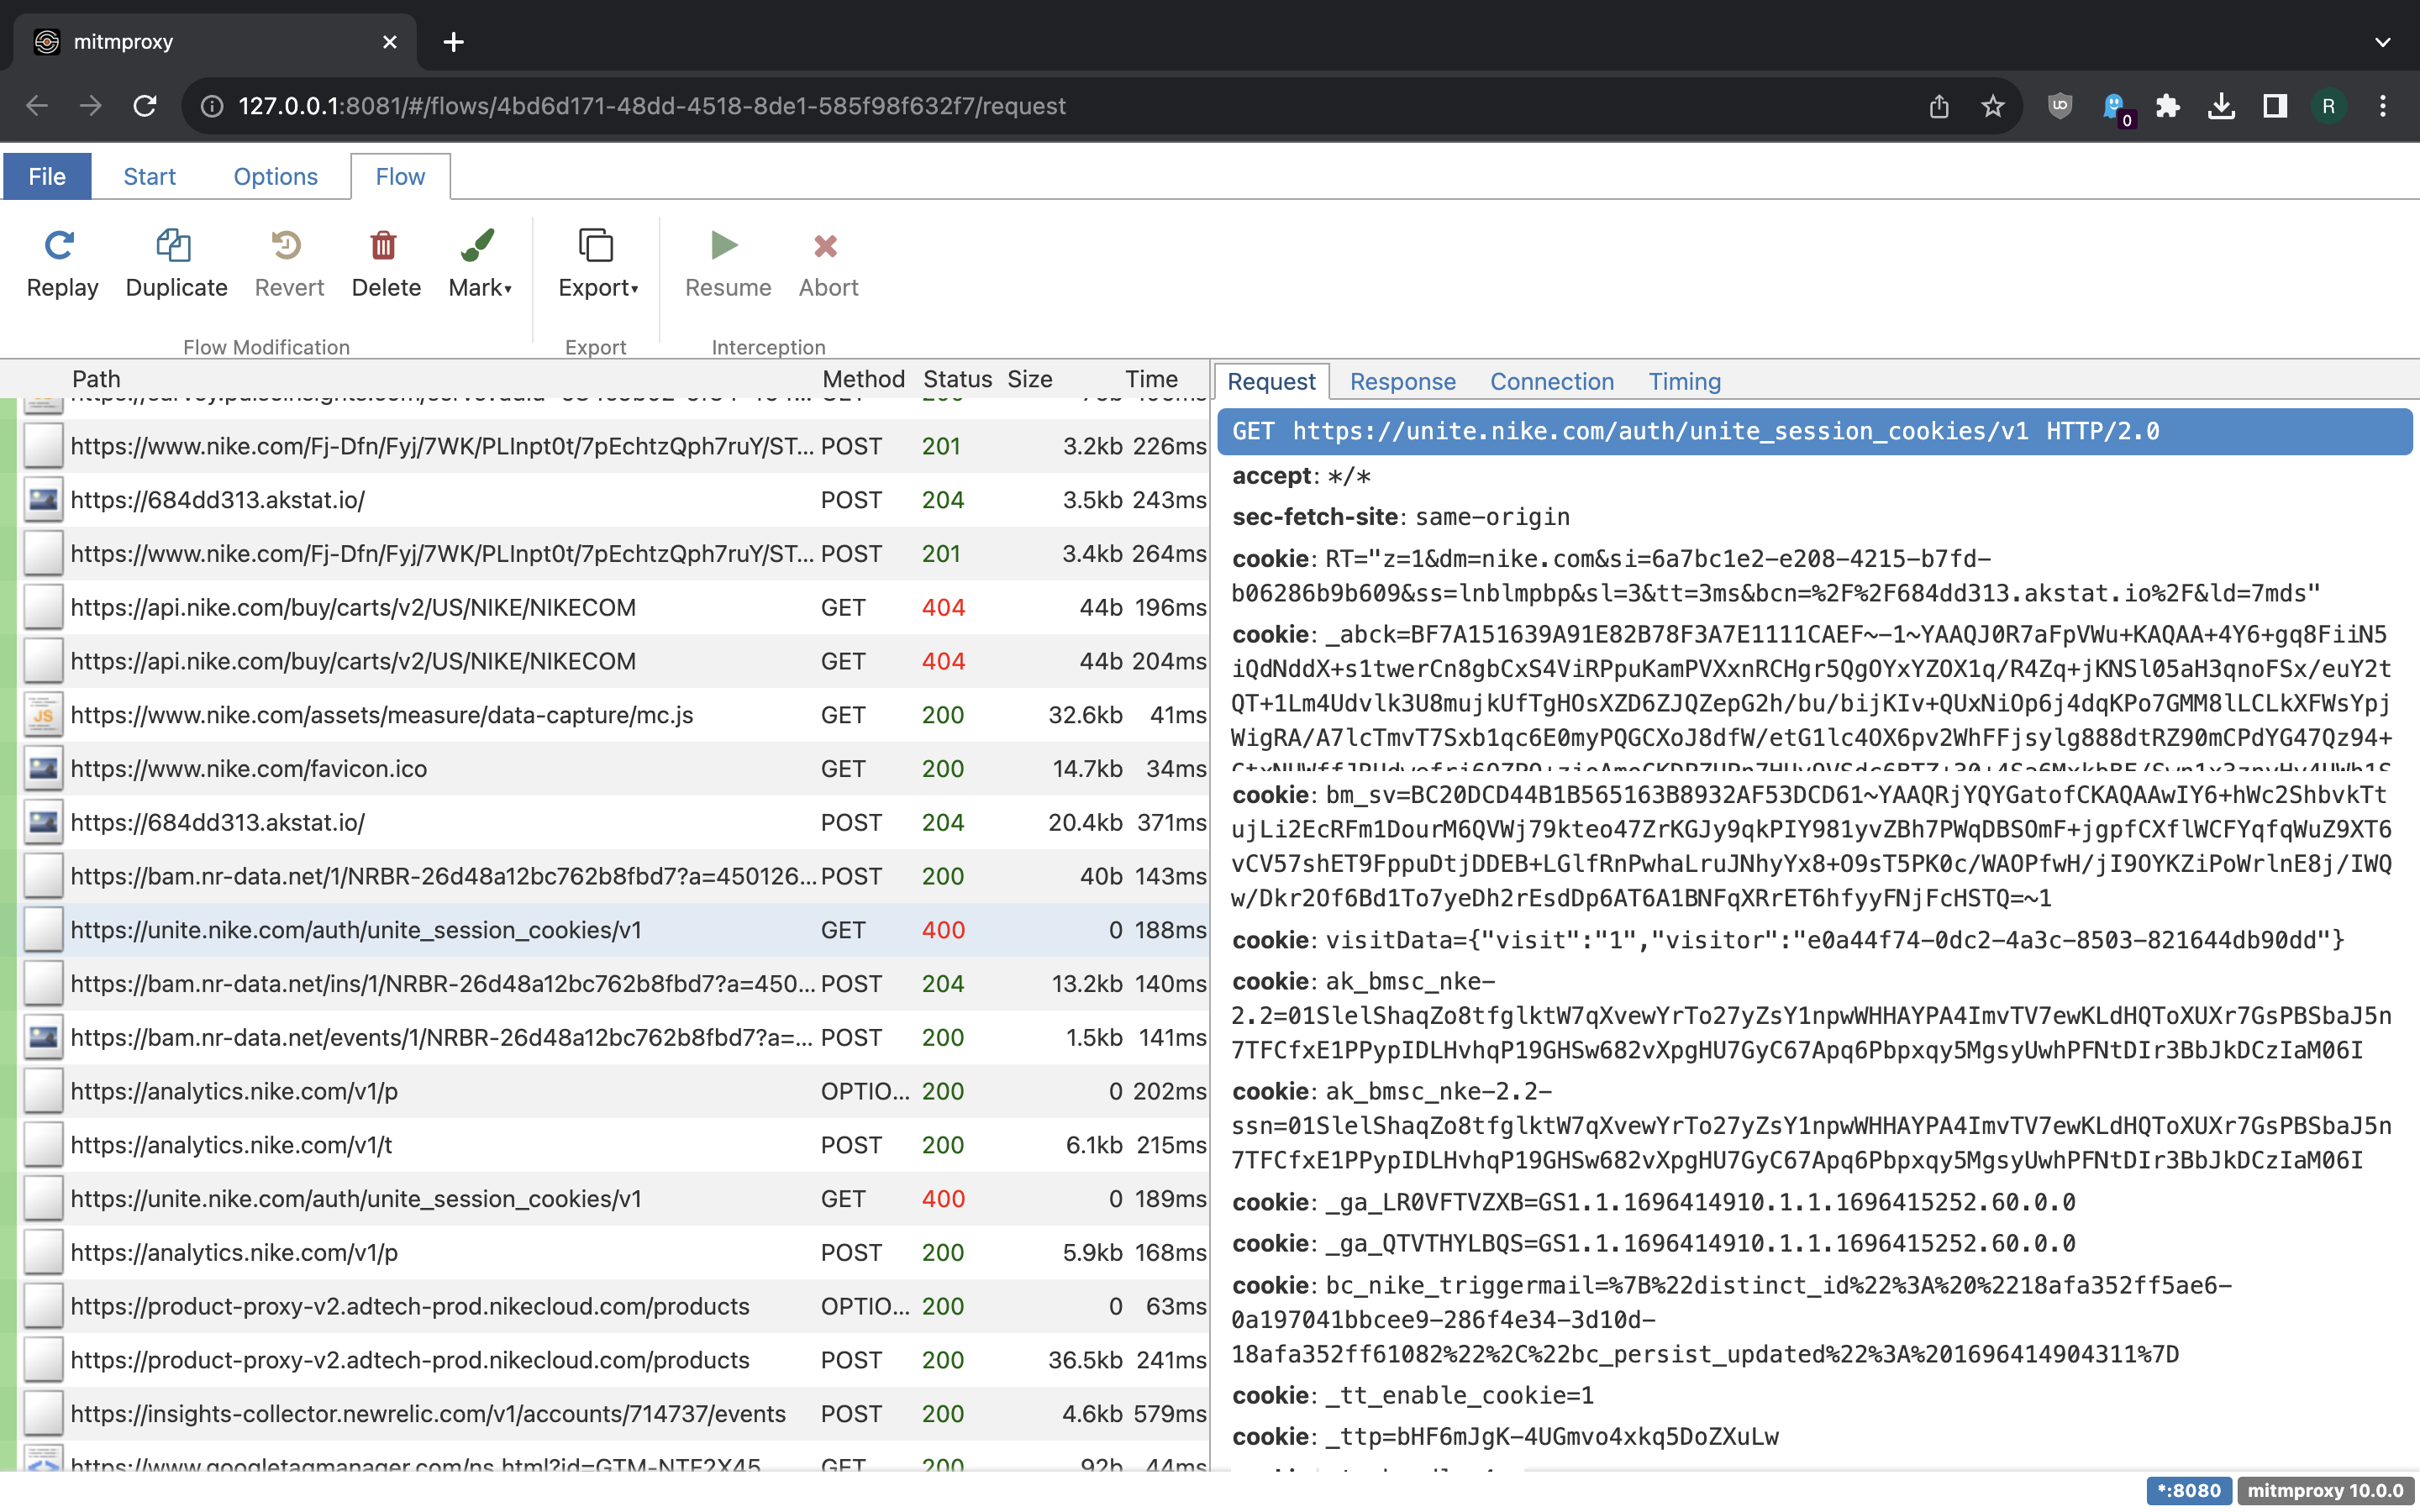The width and height of the screenshot is (2420, 1512).
Task: Open the Mark dropdown
Action: (x=480, y=264)
